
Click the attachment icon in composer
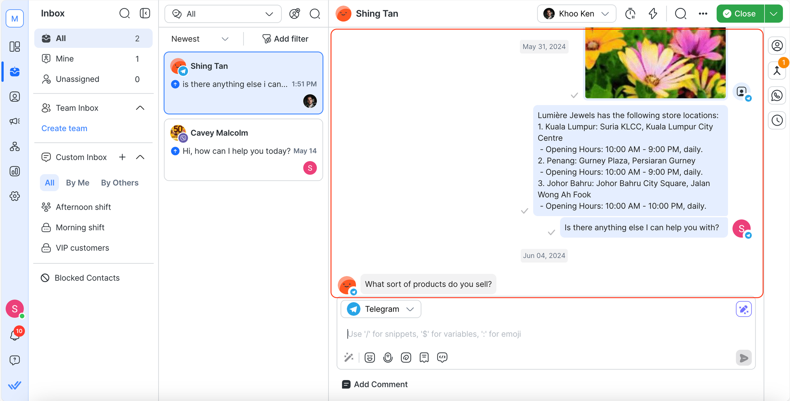point(406,358)
